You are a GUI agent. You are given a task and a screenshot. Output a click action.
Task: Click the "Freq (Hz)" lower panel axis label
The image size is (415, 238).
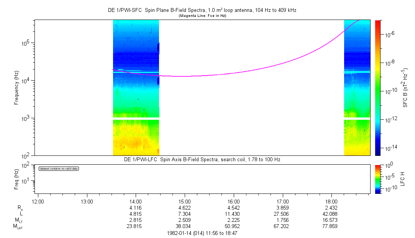tap(16, 178)
